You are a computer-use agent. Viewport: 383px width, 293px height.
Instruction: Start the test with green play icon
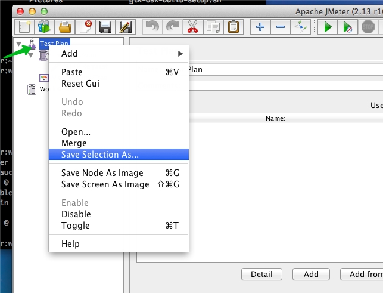(x=328, y=27)
